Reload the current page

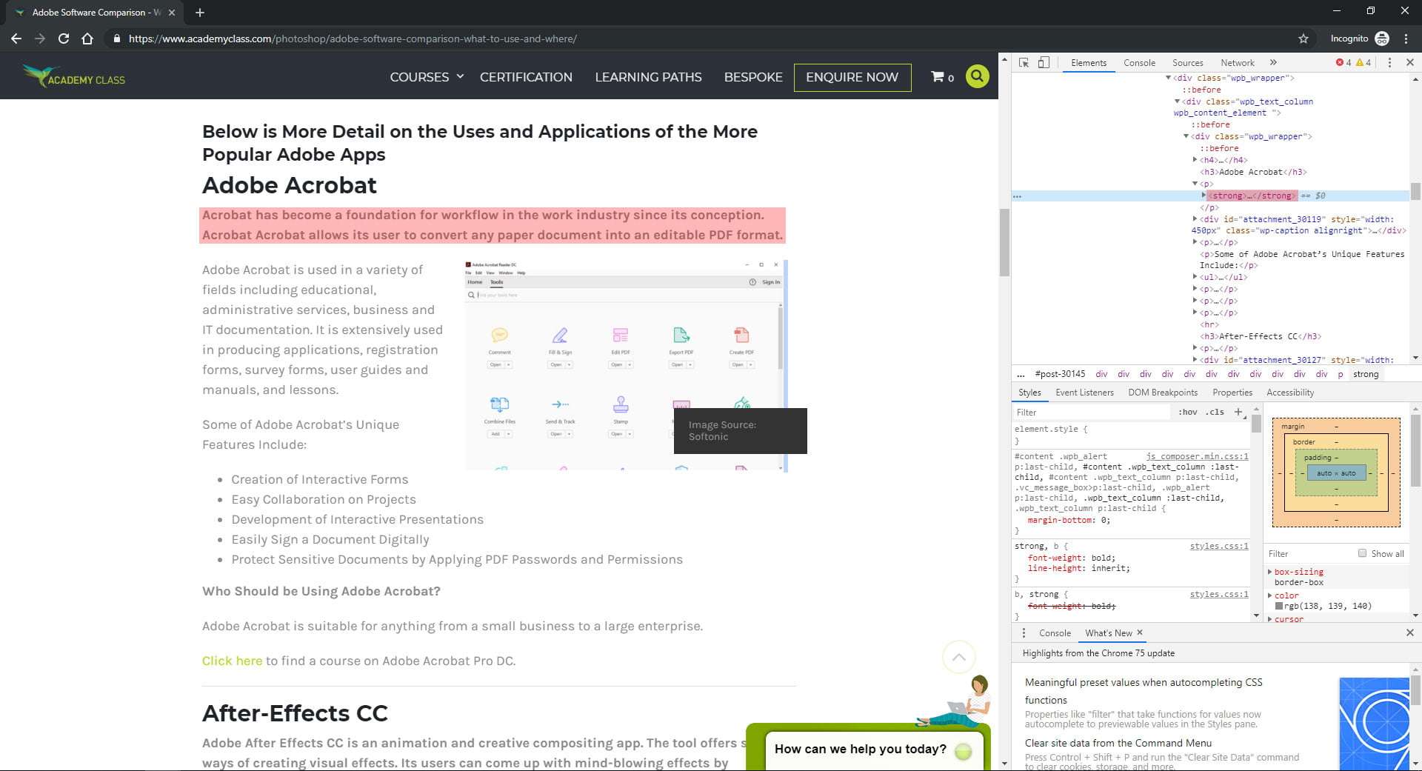64,39
